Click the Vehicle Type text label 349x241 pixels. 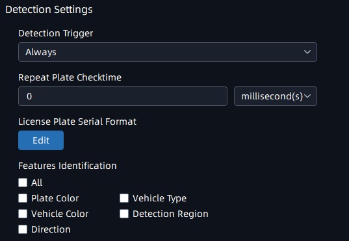(x=160, y=199)
